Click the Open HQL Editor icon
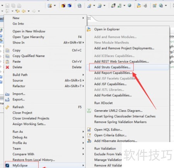Screen dimensions: 174x168 pyautogui.click(x=89, y=130)
